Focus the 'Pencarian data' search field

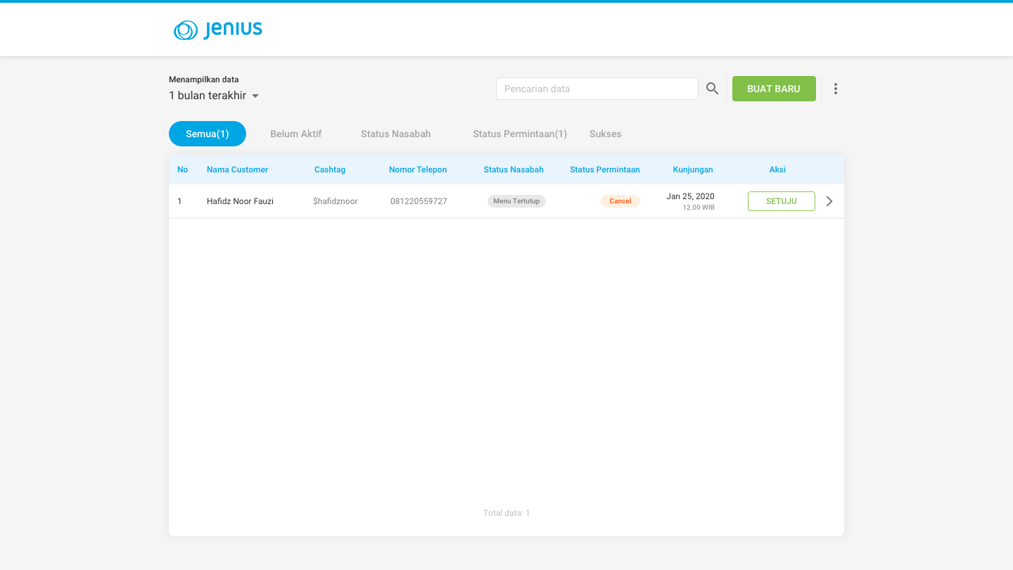pos(597,89)
